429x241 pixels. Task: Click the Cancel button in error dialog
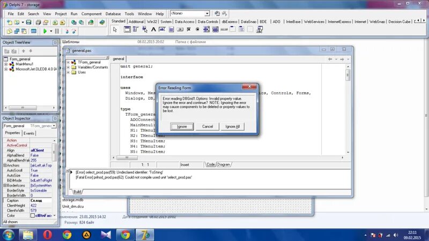click(x=208, y=126)
